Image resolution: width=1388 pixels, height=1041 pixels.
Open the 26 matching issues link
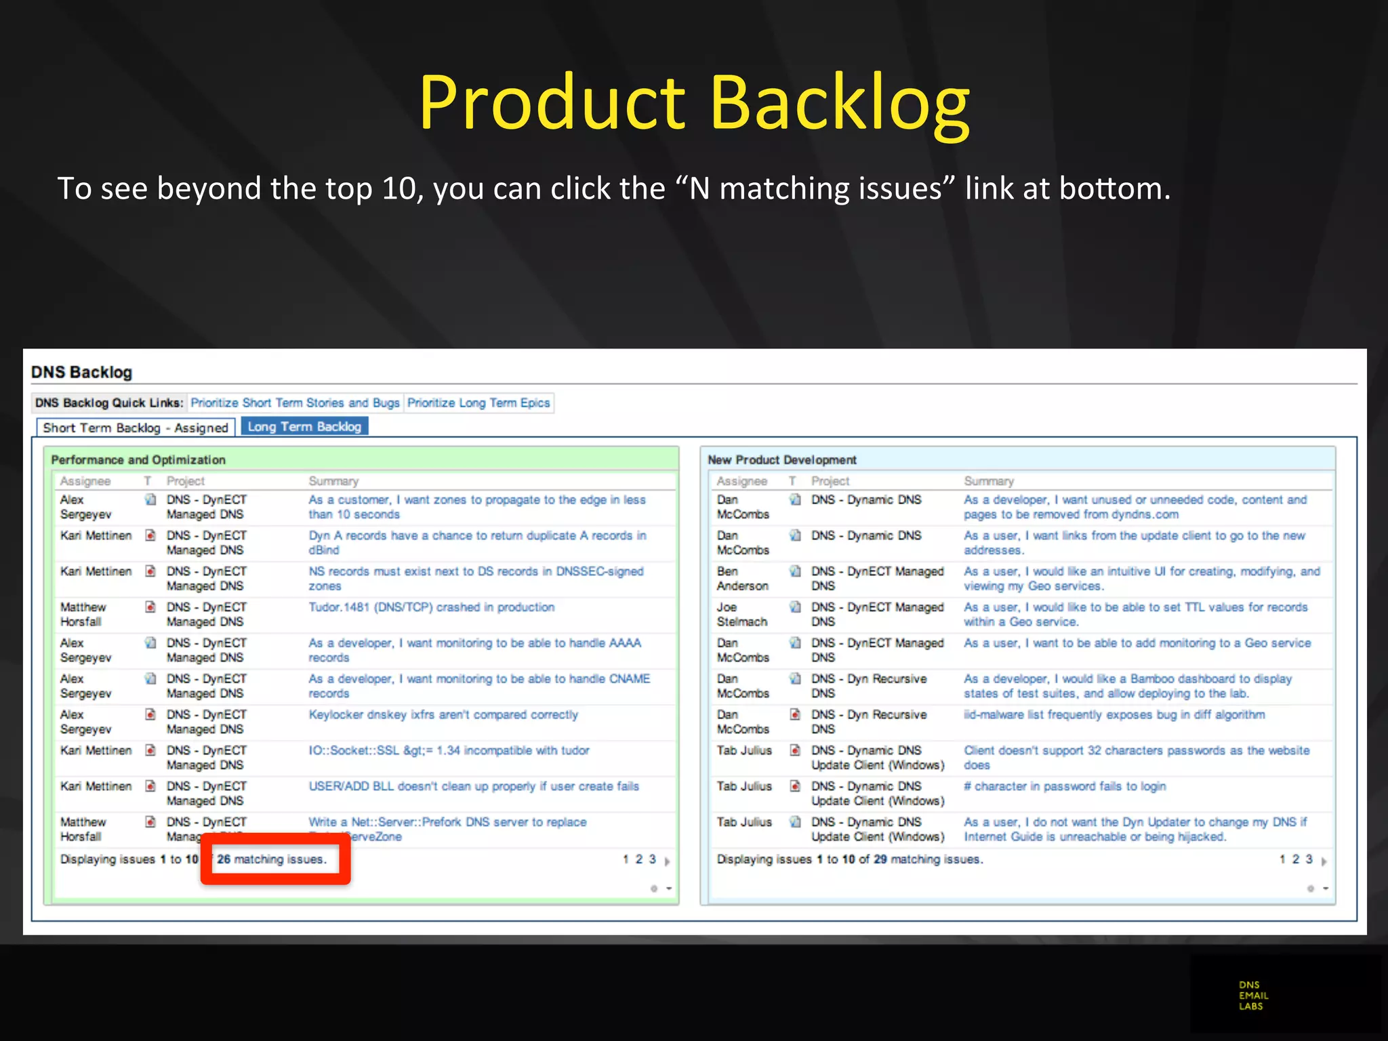click(272, 859)
